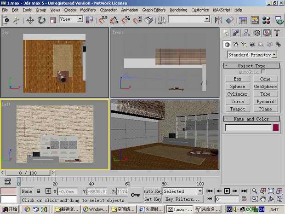The width and height of the screenshot is (285, 214).
Task: Go to the start frame
Action: tap(210, 191)
